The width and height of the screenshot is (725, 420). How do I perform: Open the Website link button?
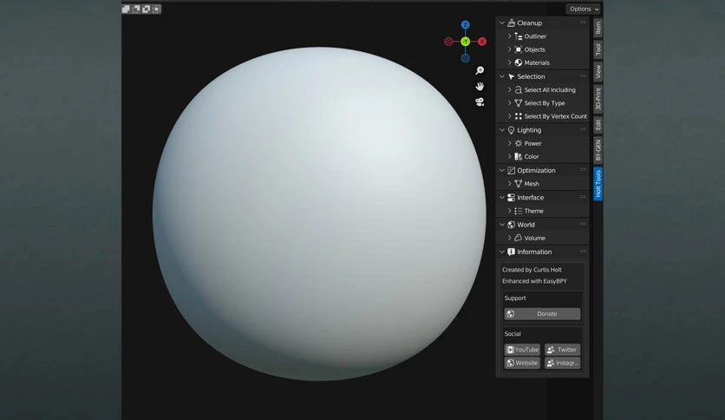click(x=522, y=363)
